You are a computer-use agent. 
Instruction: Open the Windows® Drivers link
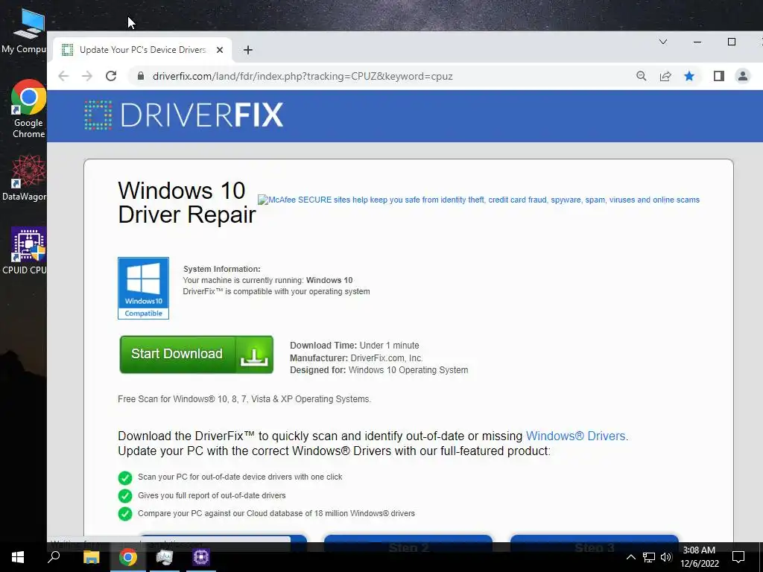click(576, 436)
